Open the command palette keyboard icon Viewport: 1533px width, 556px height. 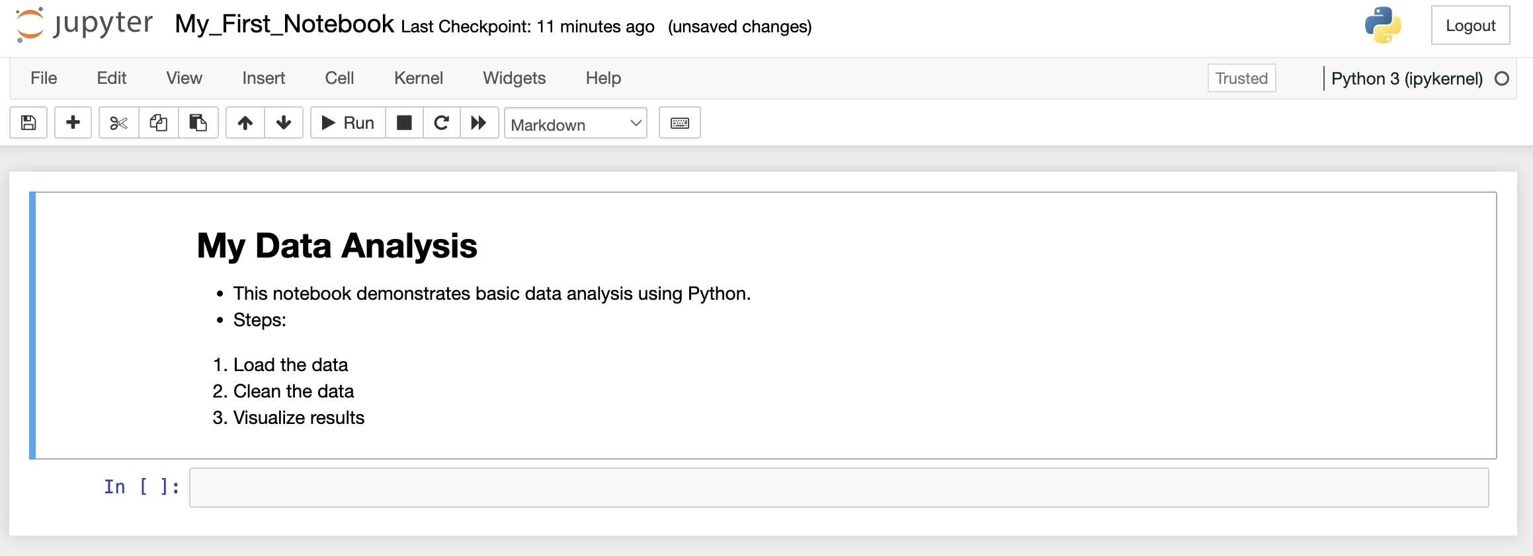[680, 123]
